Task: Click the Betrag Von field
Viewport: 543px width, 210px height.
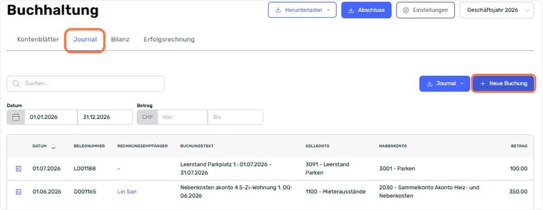Action: coord(182,117)
